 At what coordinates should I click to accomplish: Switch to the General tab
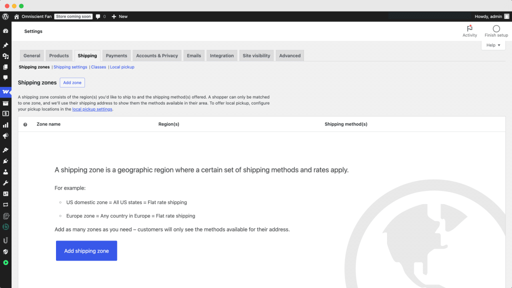coord(31,55)
